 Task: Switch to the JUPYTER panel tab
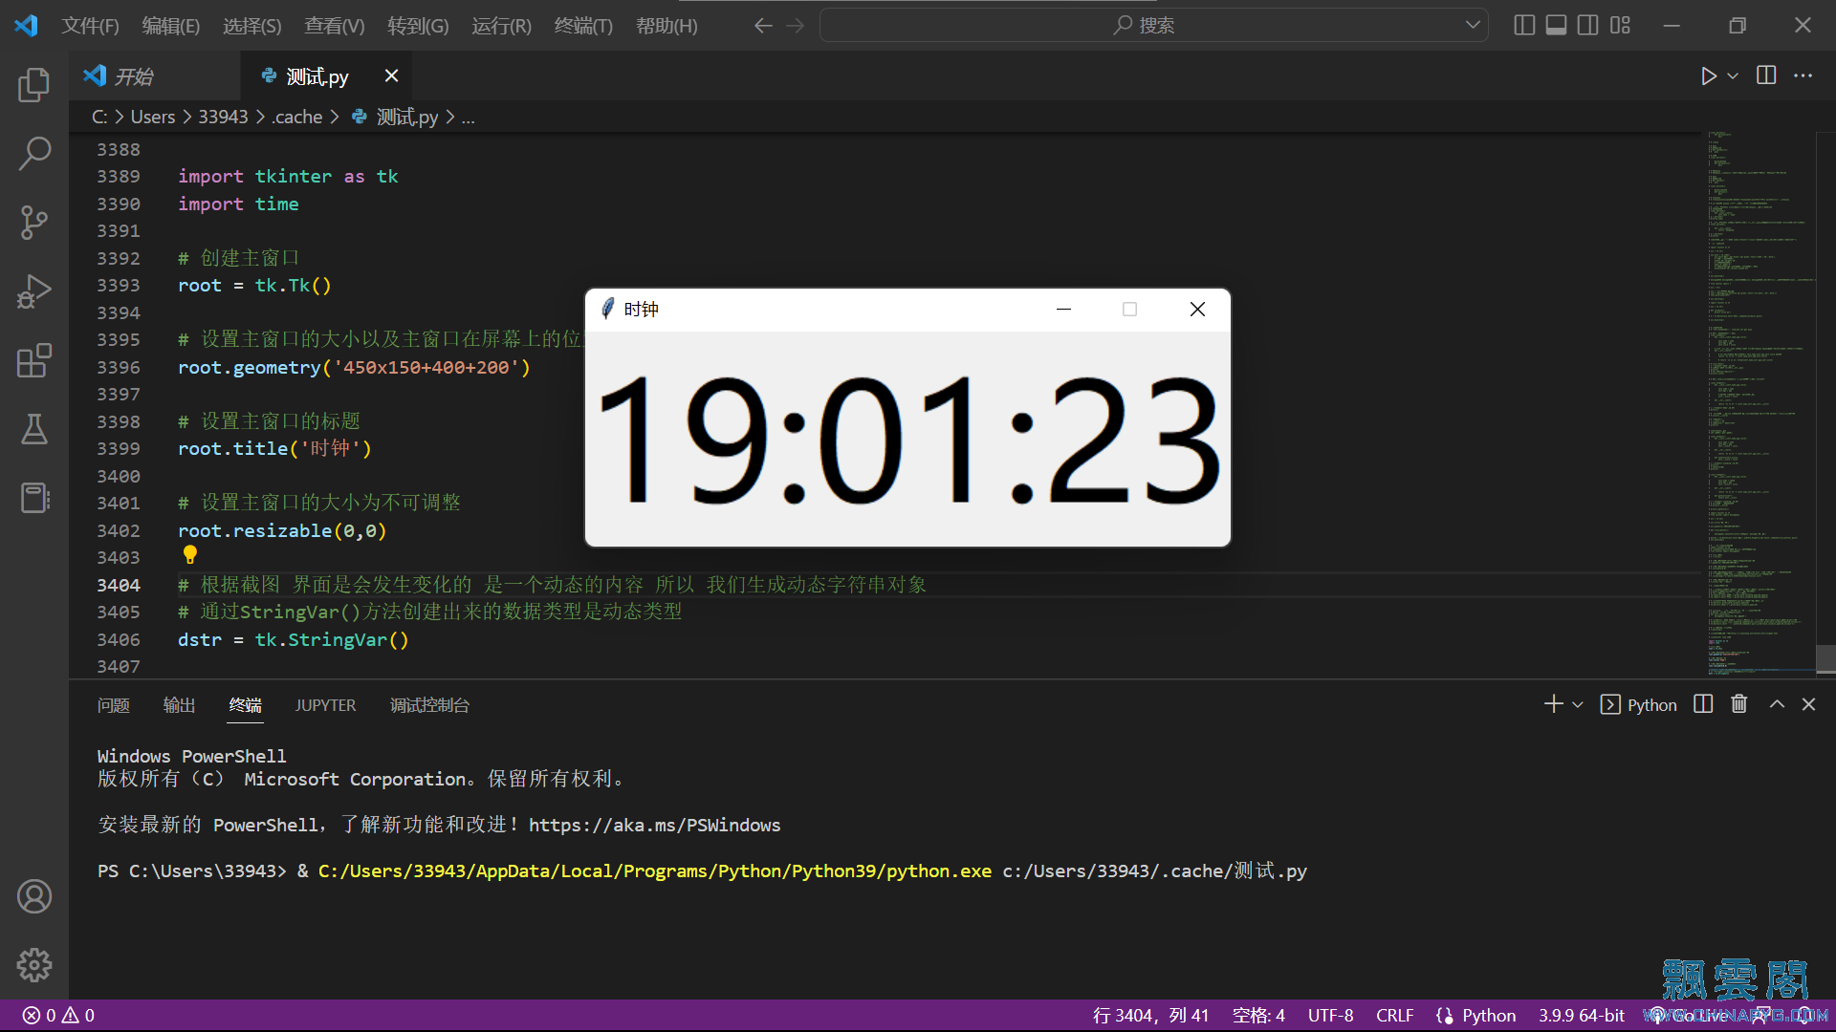tap(325, 705)
